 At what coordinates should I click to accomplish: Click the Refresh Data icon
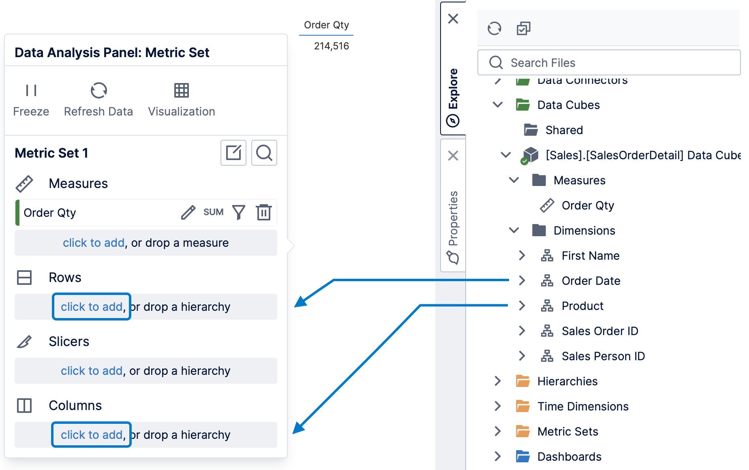coord(98,90)
